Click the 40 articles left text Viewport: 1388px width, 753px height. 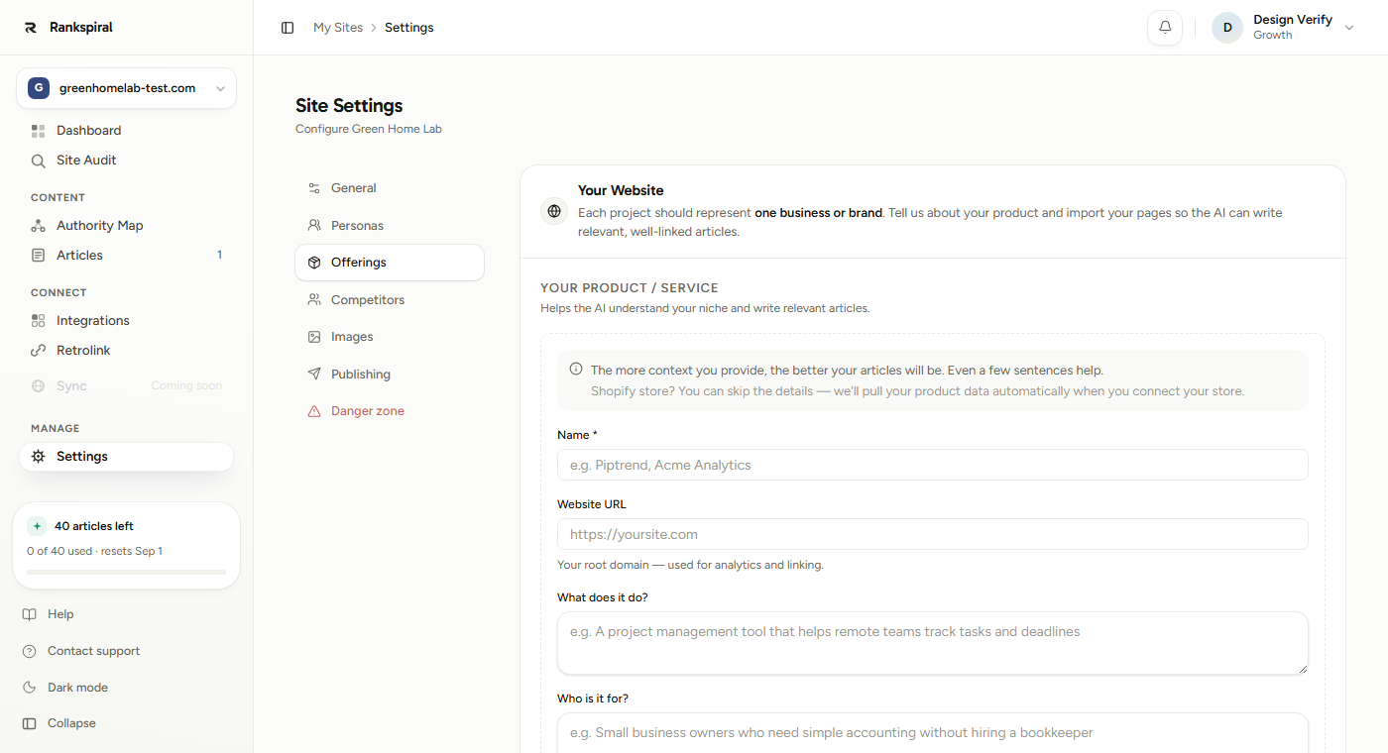coord(94,526)
